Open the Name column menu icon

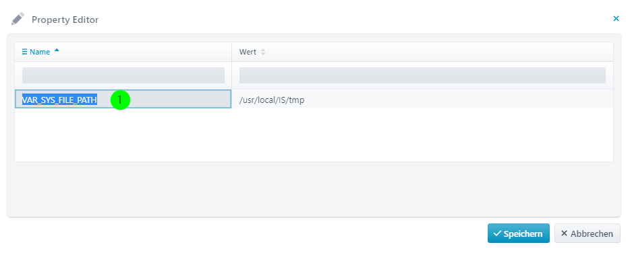coord(25,52)
